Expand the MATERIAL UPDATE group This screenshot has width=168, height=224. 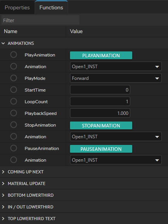coord(3,183)
